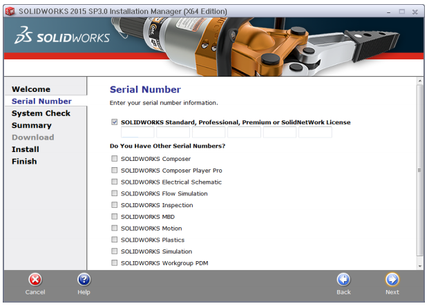This screenshot has width=429, height=306.
Task: Click the SOLIDWORKS title bar app icon
Action: tap(10, 12)
